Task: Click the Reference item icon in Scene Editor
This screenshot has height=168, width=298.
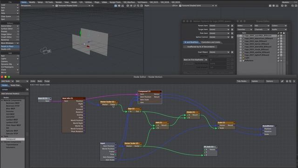Action: click(x=243, y=61)
